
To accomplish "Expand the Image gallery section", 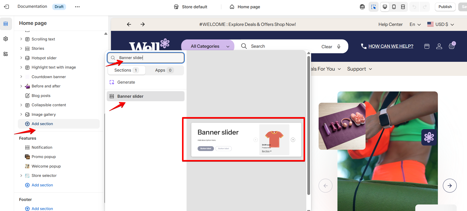I will point(21,114).
